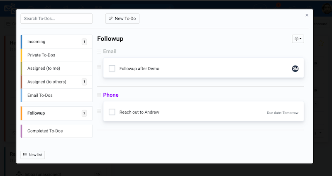Close the To-Dos dialog with the X icon

[x=307, y=15]
